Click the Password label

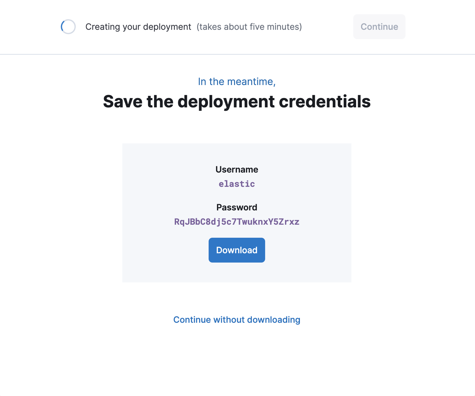pos(237,207)
